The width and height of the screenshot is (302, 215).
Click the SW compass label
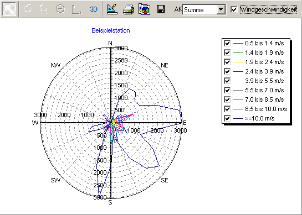55,180
